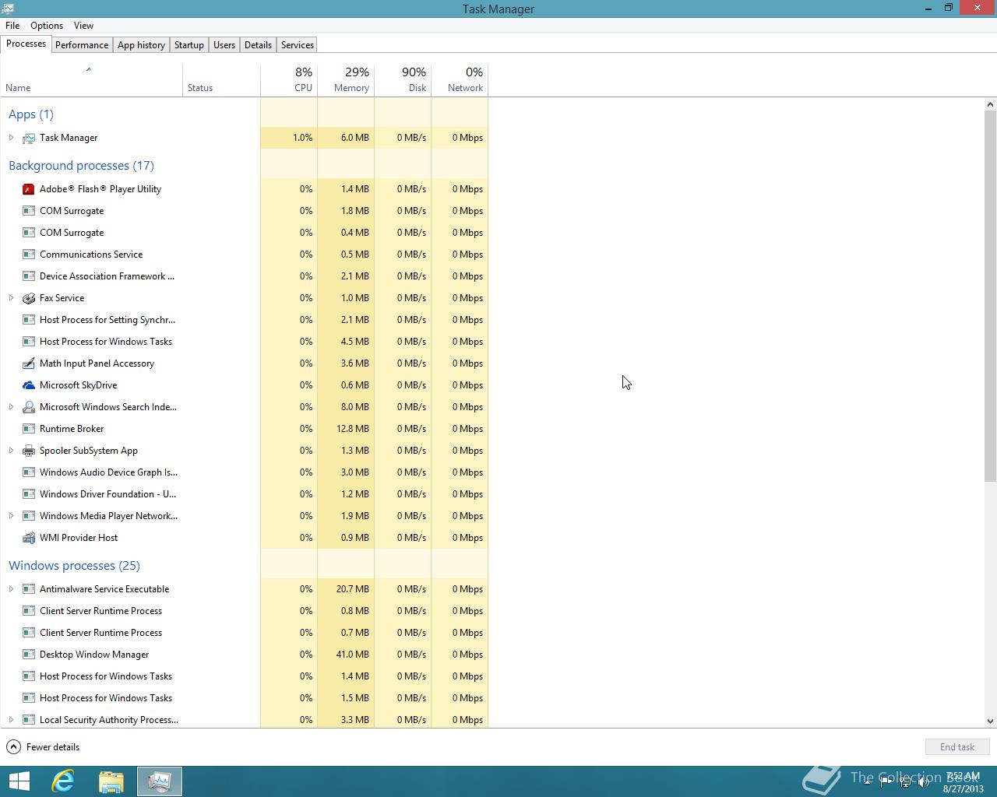This screenshot has height=797, width=997.
Task: Expand the Spooler SubSystem App row
Action: pos(11,451)
